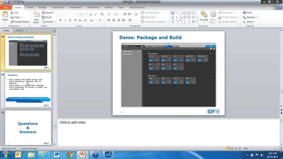283x159 pixels.
Task: Increase font size with Grow Font
Action: (x=91, y=14)
